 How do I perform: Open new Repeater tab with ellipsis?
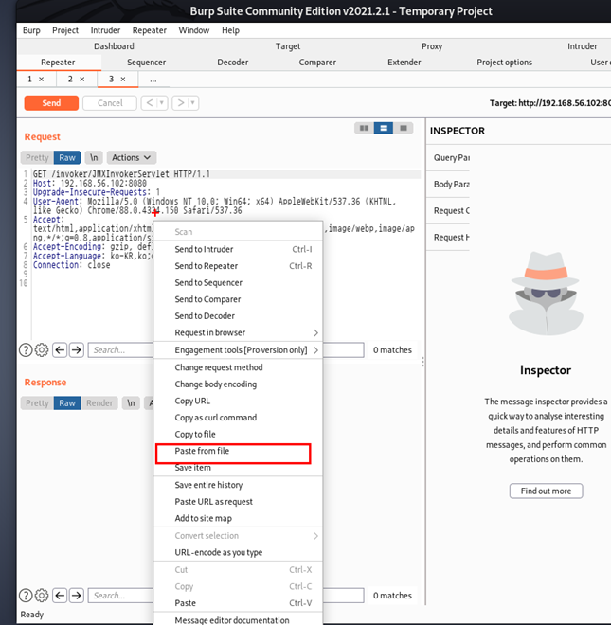point(153,80)
